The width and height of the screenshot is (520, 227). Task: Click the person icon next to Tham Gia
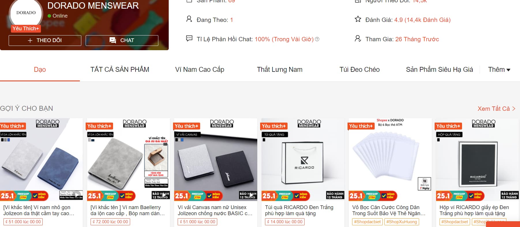tap(358, 38)
